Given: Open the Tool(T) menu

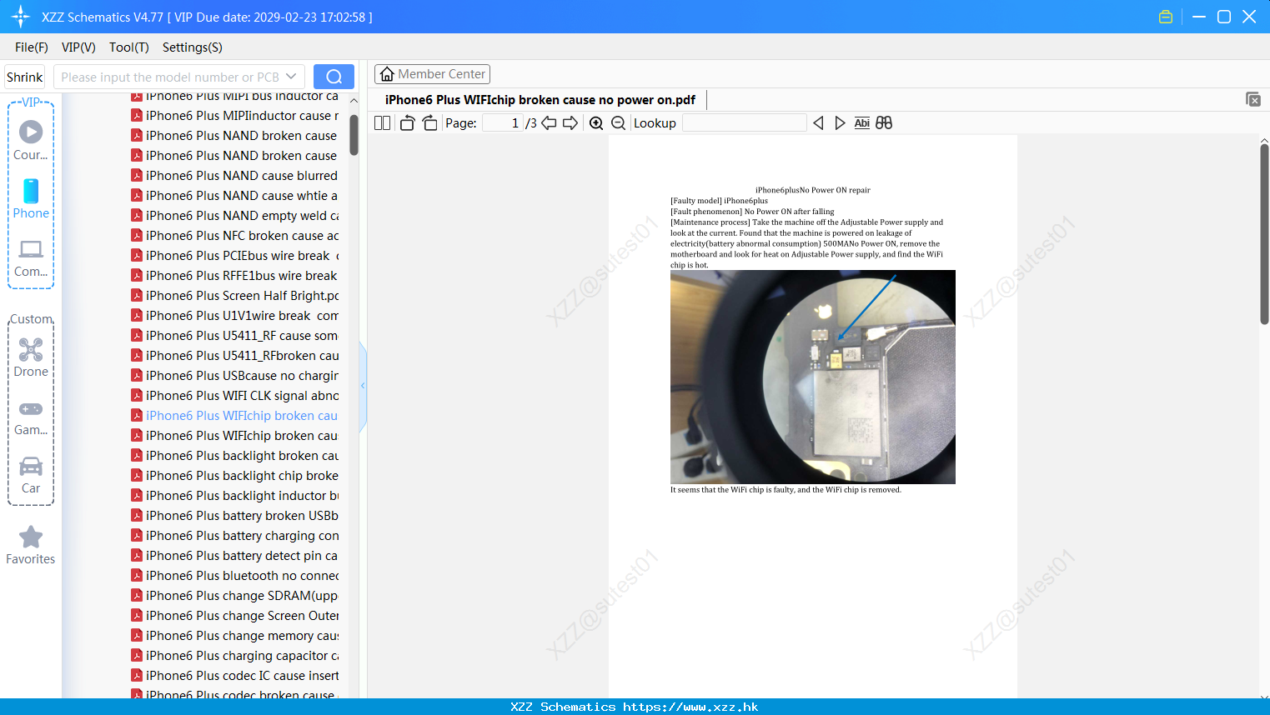Looking at the screenshot, I should point(129,47).
